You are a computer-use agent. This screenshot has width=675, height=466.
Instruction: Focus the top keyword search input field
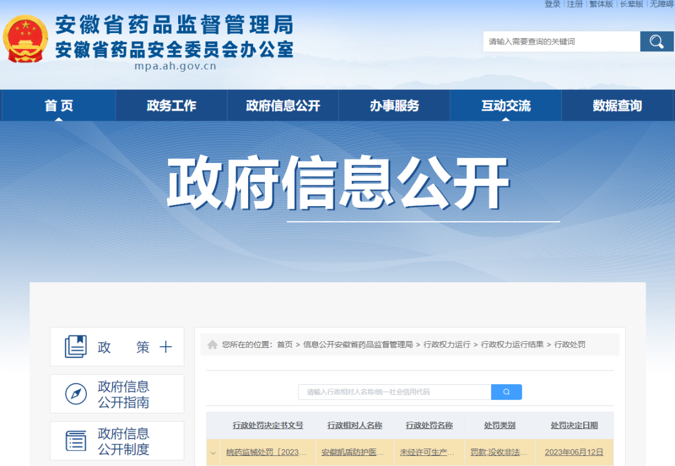tap(561, 42)
